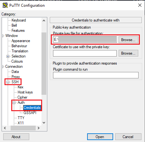The width and height of the screenshot is (145, 142).
Task: Open the About dialog
Action: [x=16, y=137]
